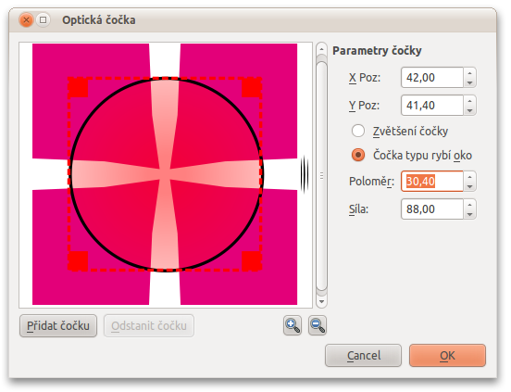511x392 pixels.
Task: Cancel the Optická čočka dialog
Action: (x=364, y=355)
